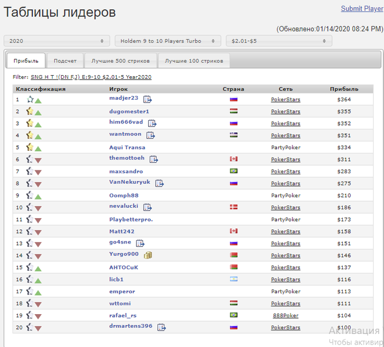384x347 pixels.
Task: Open the schedule icon next to madjer23
Action: click(148, 99)
